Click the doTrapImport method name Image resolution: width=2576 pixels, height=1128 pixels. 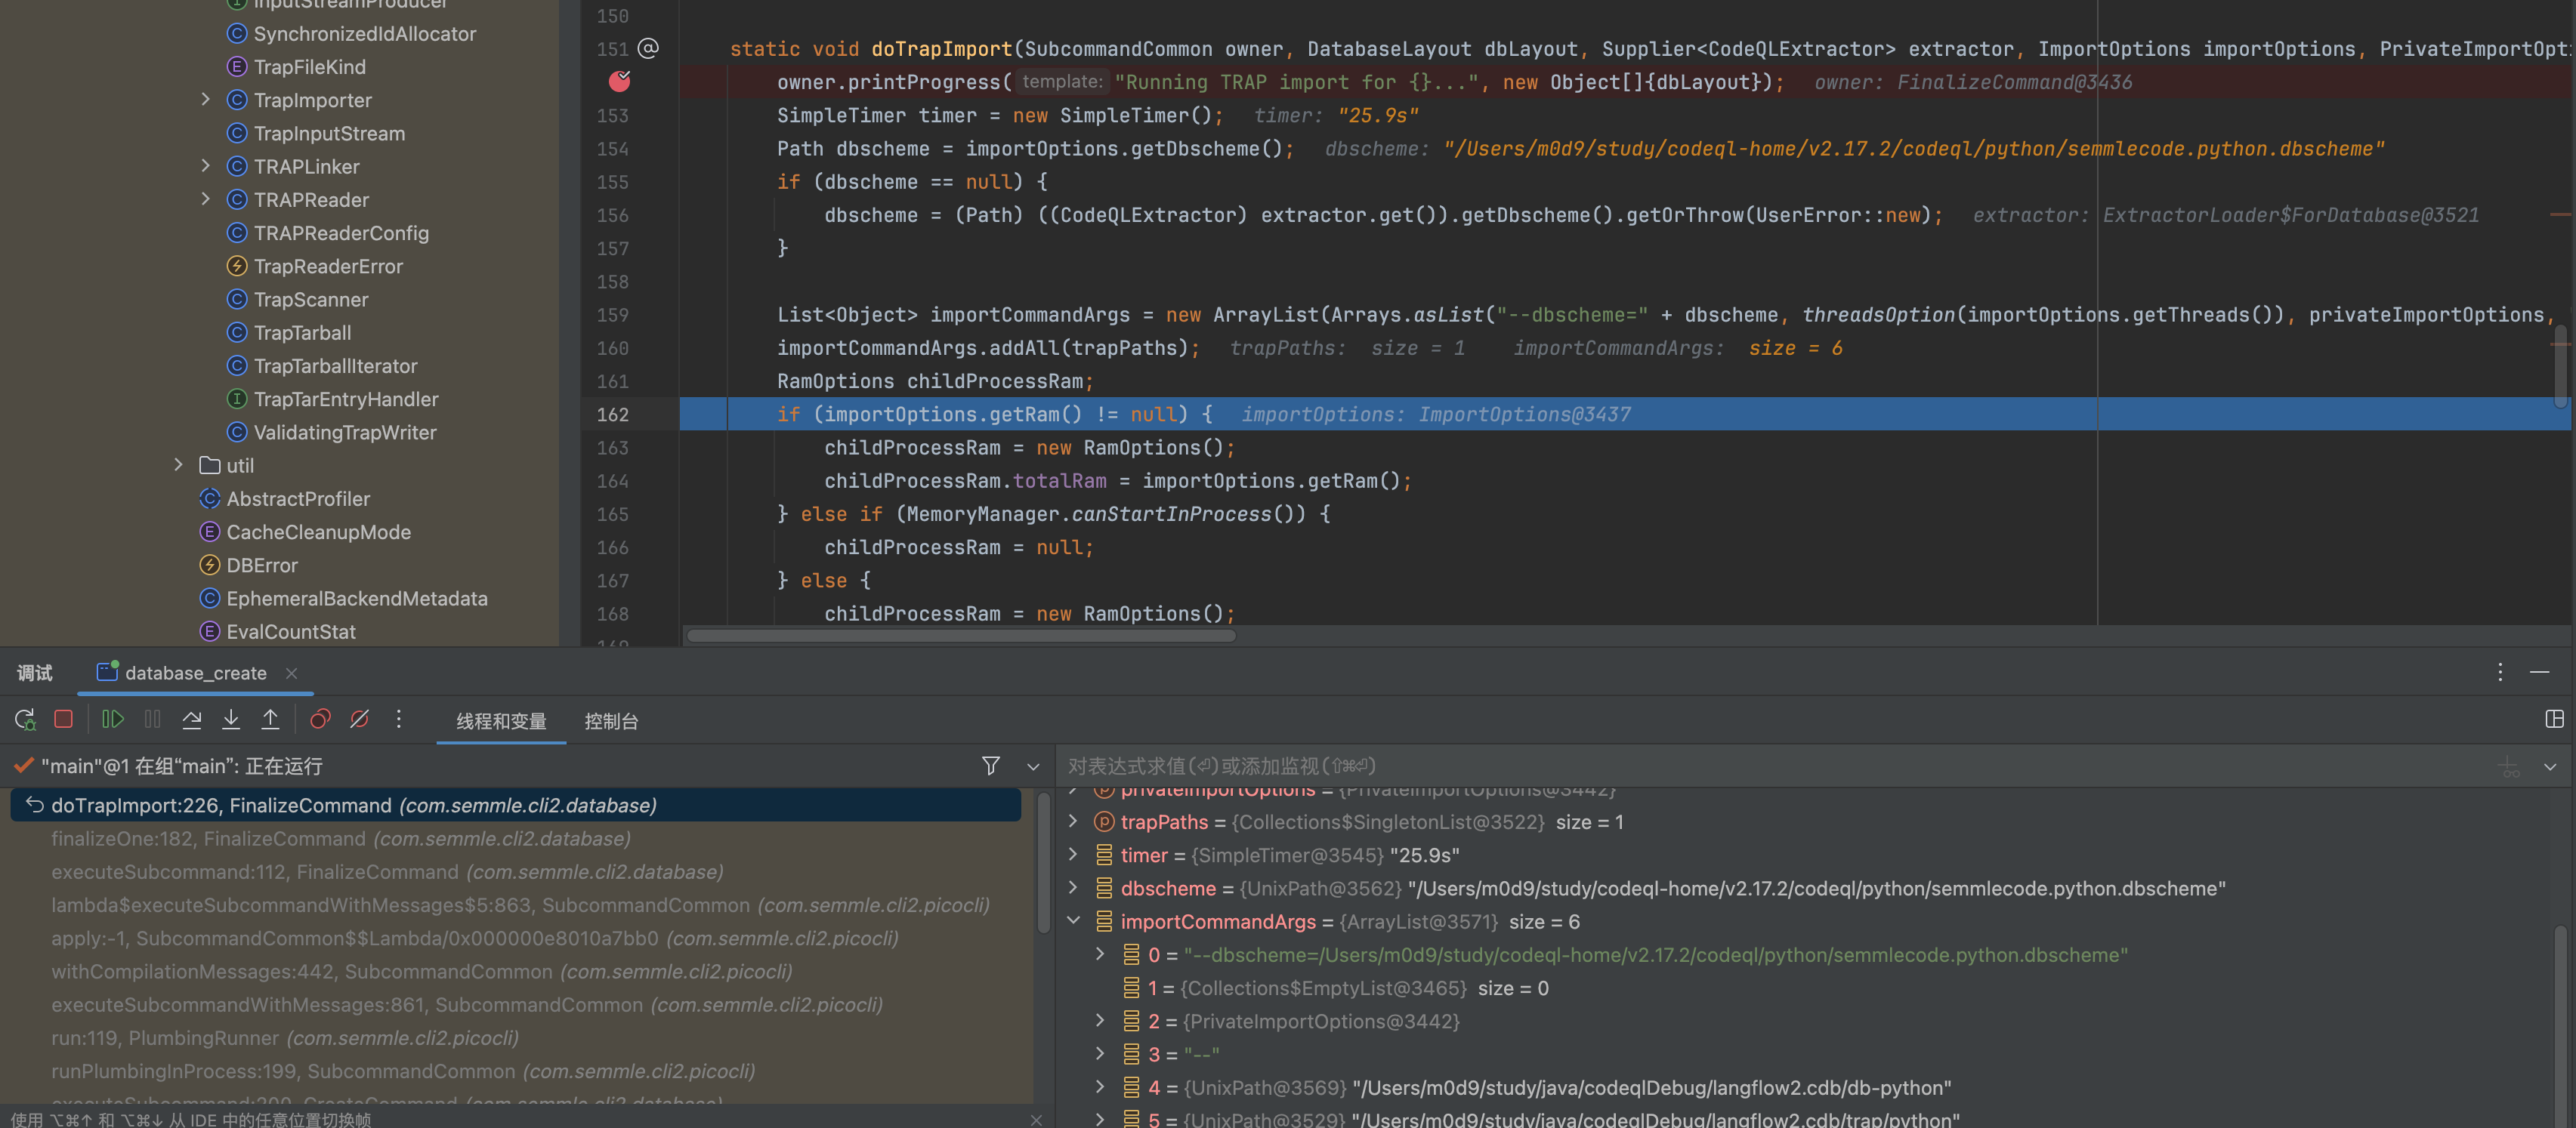[941, 49]
